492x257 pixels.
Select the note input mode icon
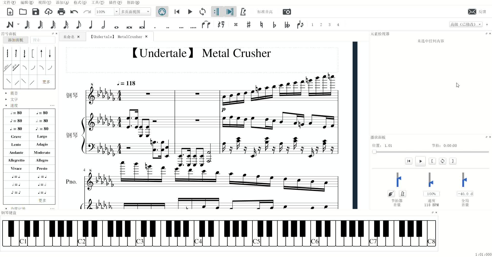point(10,25)
